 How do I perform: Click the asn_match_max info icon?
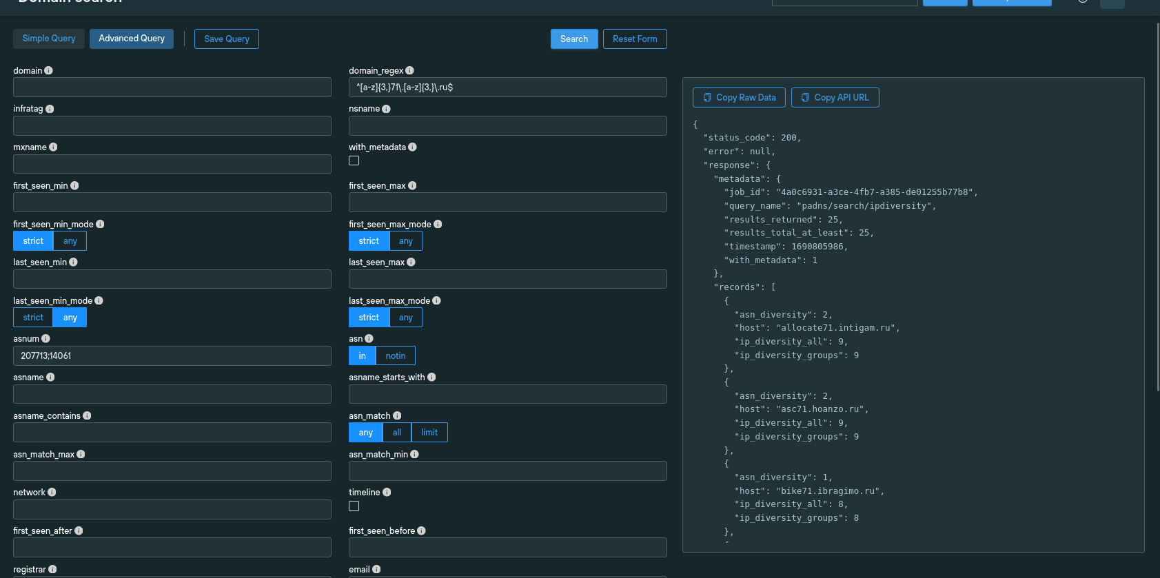(x=81, y=454)
